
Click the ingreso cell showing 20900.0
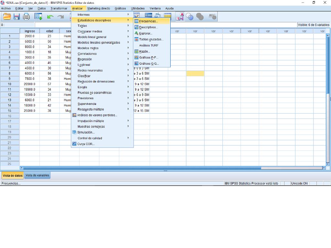(29, 84)
